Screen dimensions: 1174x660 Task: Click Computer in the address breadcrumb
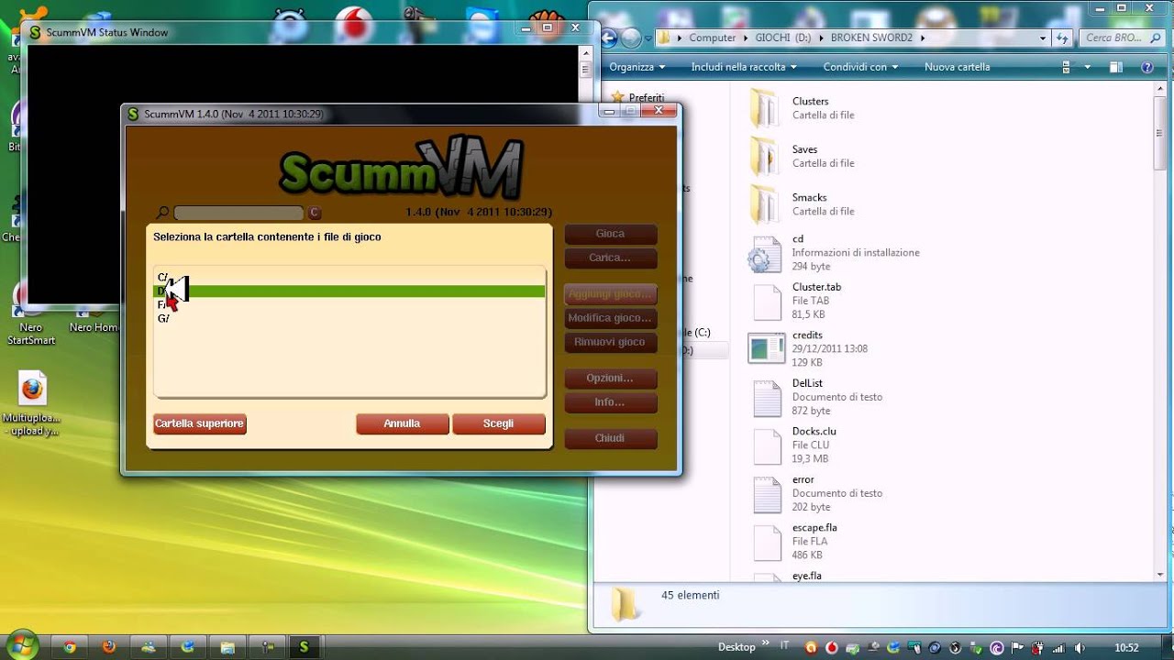pyautogui.click(x=713, y=38)
